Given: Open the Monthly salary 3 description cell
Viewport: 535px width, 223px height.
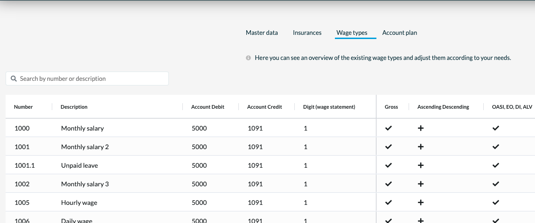Looking at the screenshot, I should pyautogui.click(x=85, y=184).
